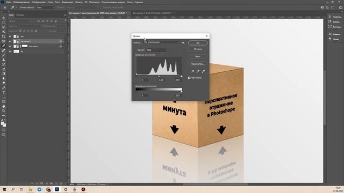The height and width of the screenshot is (193, 344).
Task: Pick the gray point eyedropper in Levels
Action: tap(198, 71)
